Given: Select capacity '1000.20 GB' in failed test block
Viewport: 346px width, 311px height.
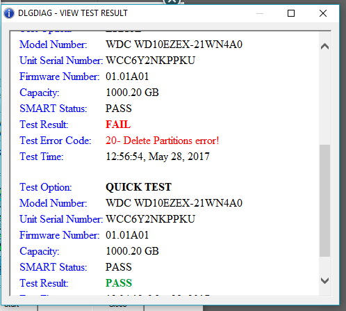Looking at the screenshot, I should [x=132, y=93].
